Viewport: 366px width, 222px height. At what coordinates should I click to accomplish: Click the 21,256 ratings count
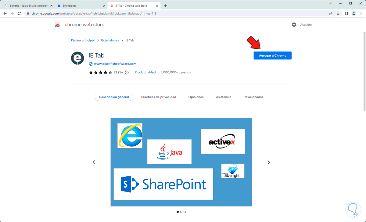pyautogui.click(x=118, y=72)
